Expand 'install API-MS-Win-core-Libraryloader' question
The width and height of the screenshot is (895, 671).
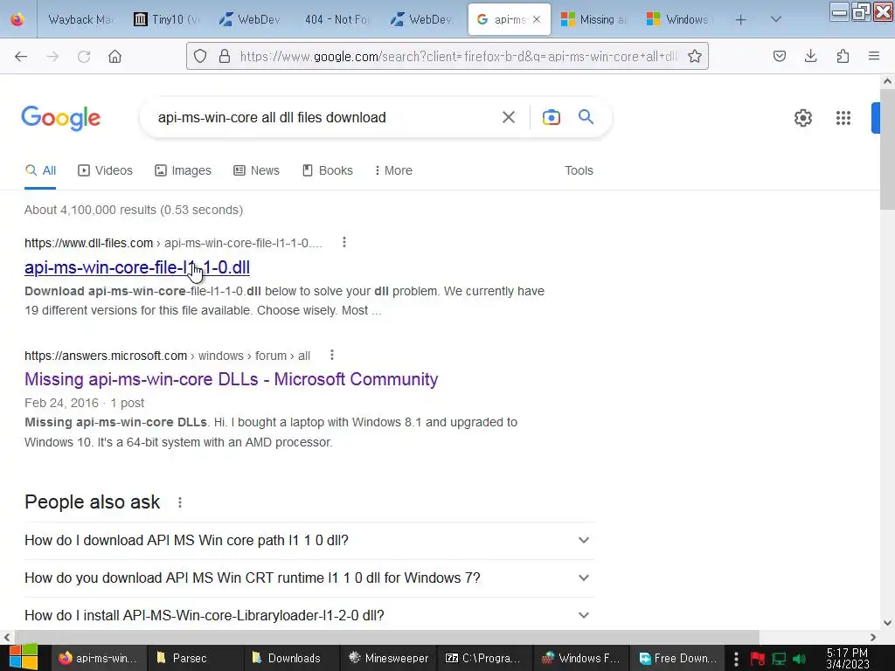coord(309,615)
